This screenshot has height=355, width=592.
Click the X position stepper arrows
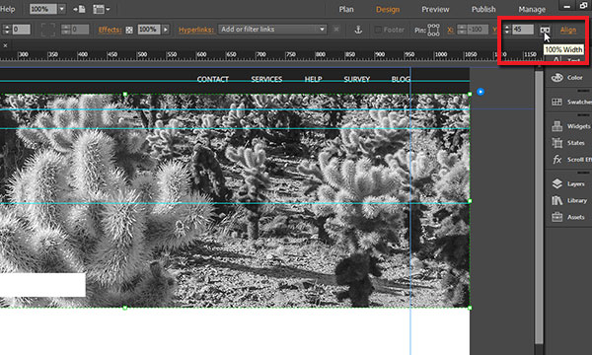462,30
